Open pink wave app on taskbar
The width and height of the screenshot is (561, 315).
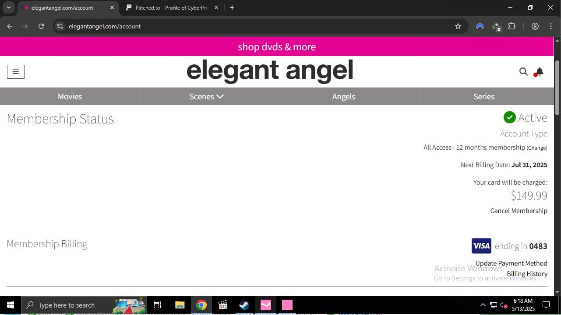(x=265, y=305)
